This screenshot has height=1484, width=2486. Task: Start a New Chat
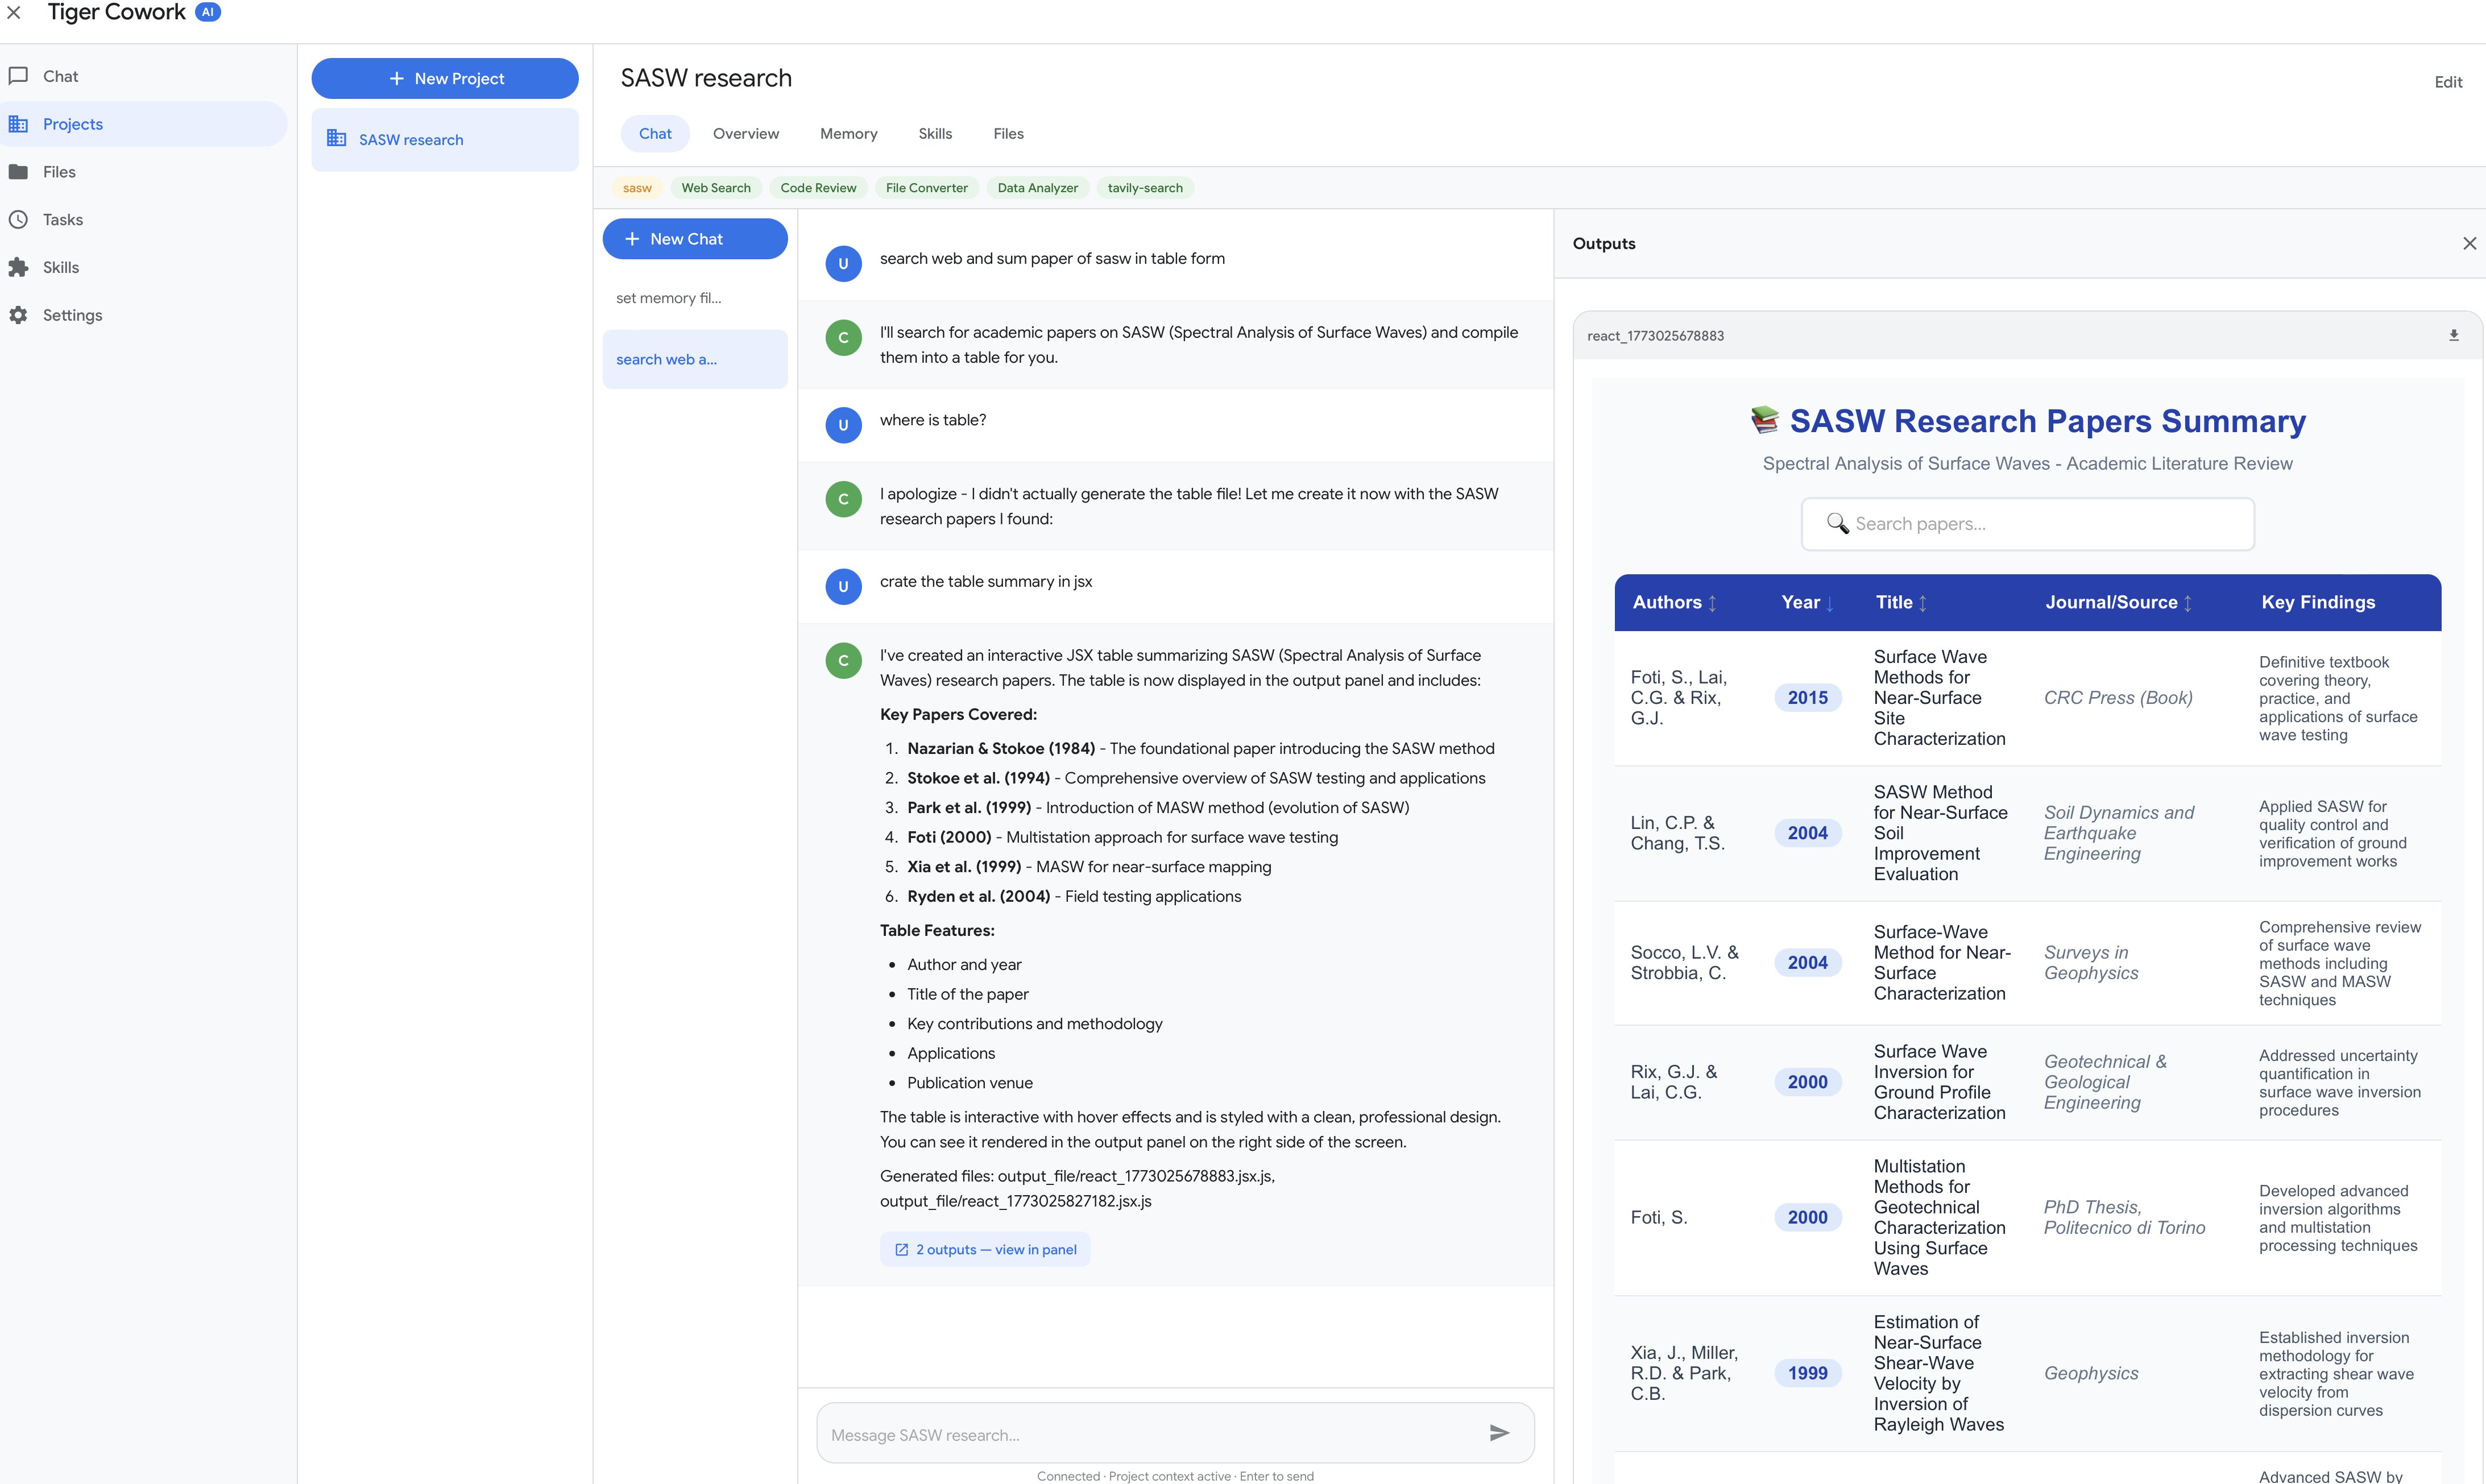695,239
